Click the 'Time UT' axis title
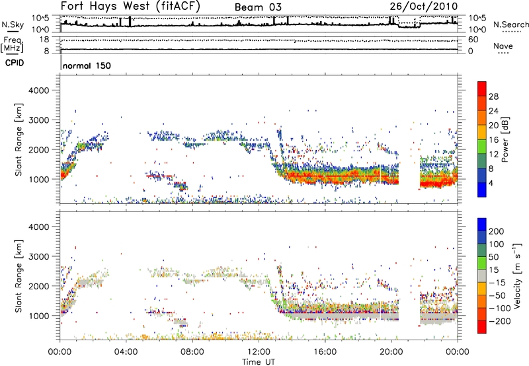 [x=259, y=362]
